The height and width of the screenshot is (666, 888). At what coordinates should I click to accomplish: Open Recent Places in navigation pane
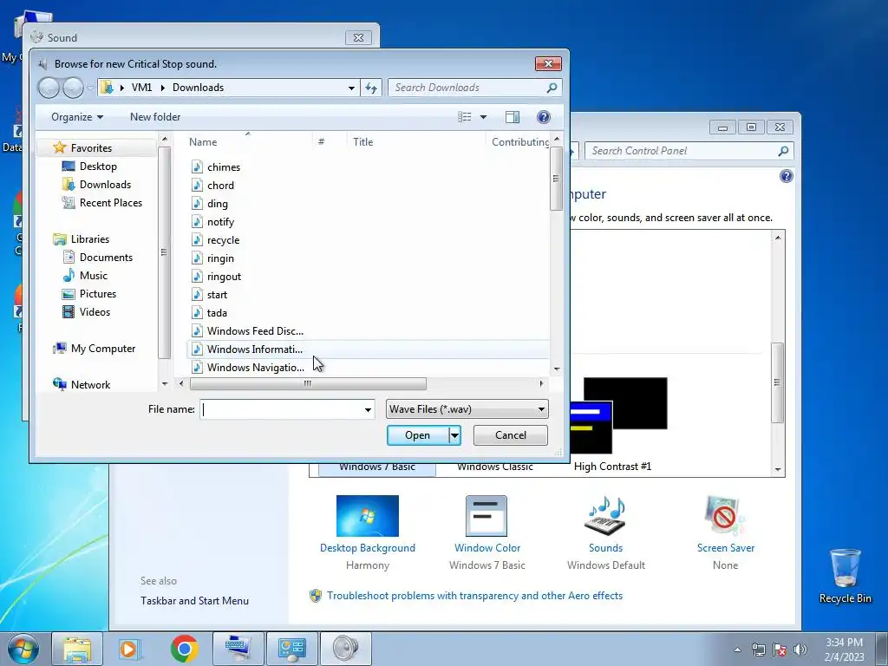coord(110,202)
